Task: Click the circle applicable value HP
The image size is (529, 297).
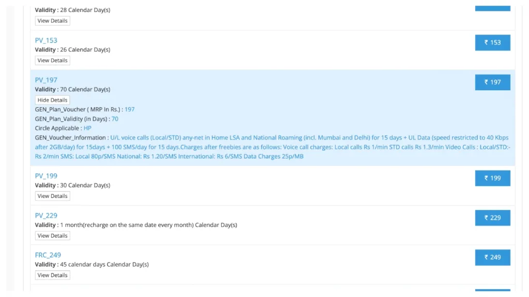Action: click(87, 128)
